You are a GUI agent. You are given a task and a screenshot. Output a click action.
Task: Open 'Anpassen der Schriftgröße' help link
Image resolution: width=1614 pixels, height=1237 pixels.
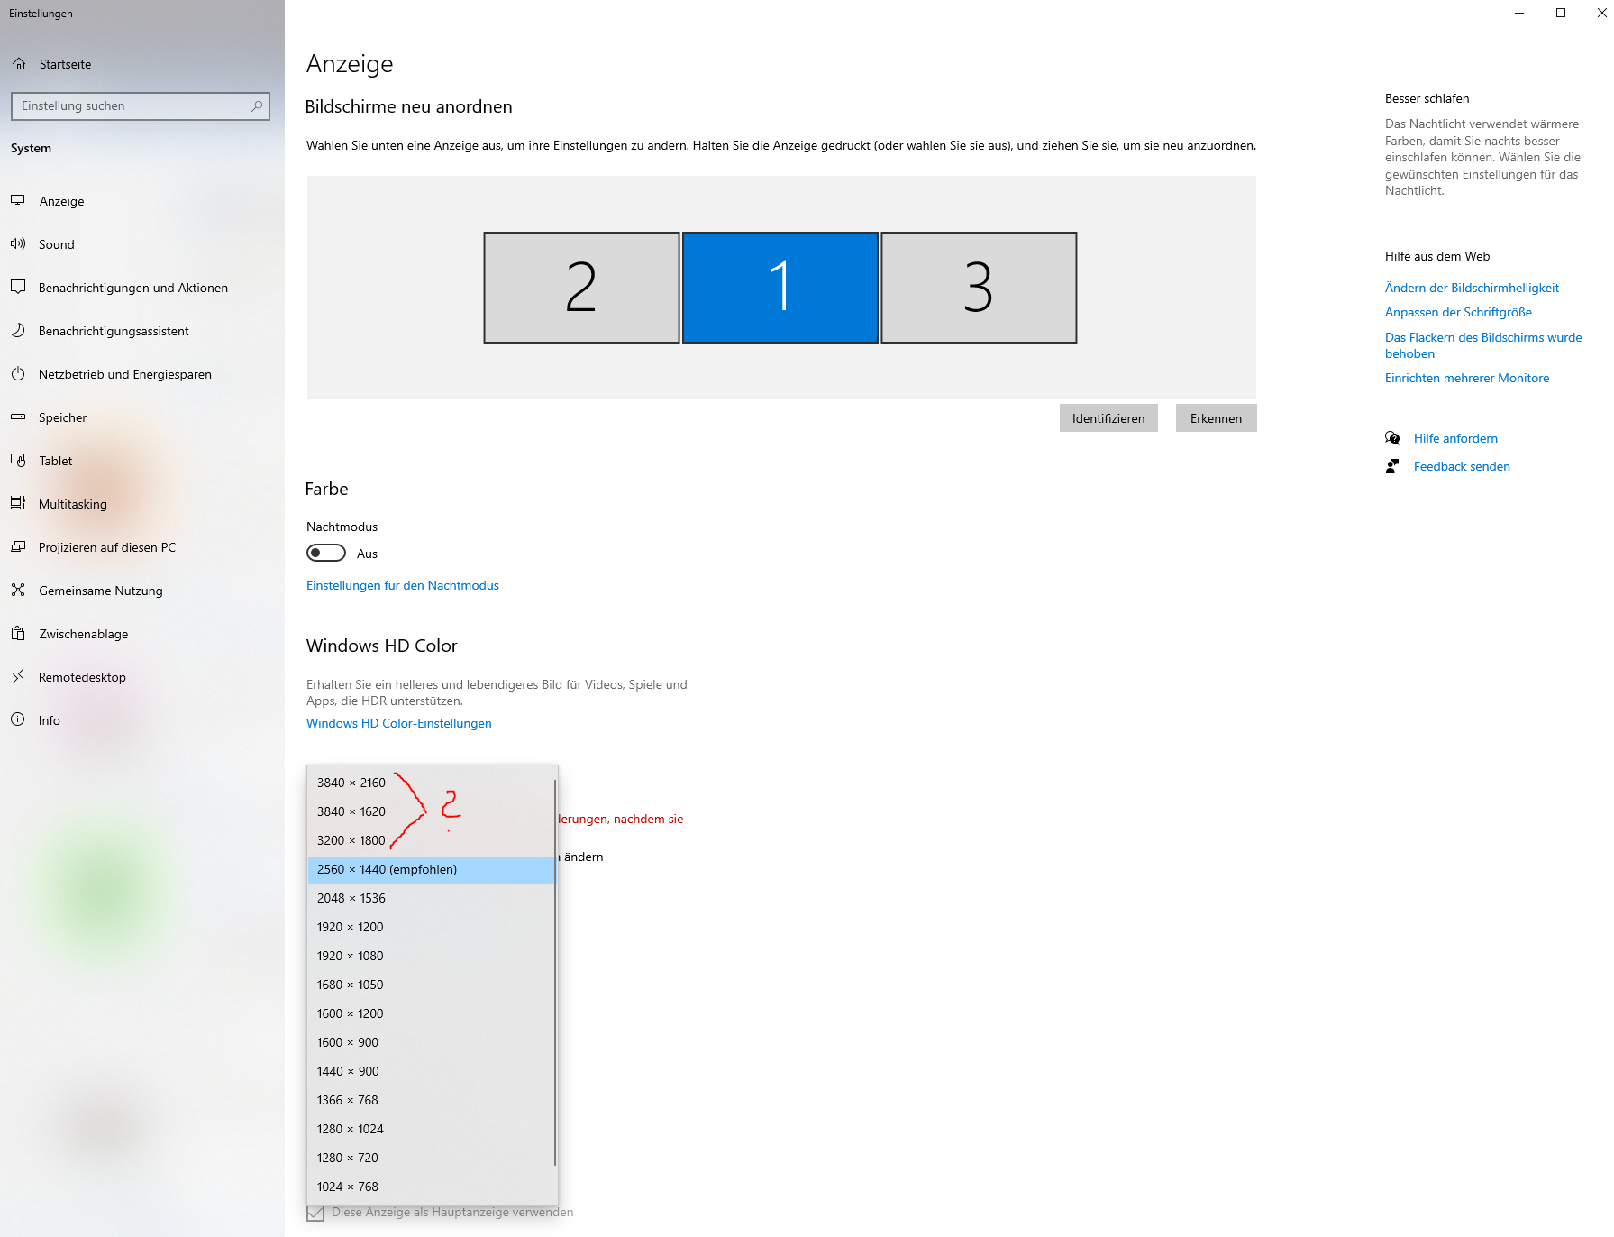pos(1458,312)
